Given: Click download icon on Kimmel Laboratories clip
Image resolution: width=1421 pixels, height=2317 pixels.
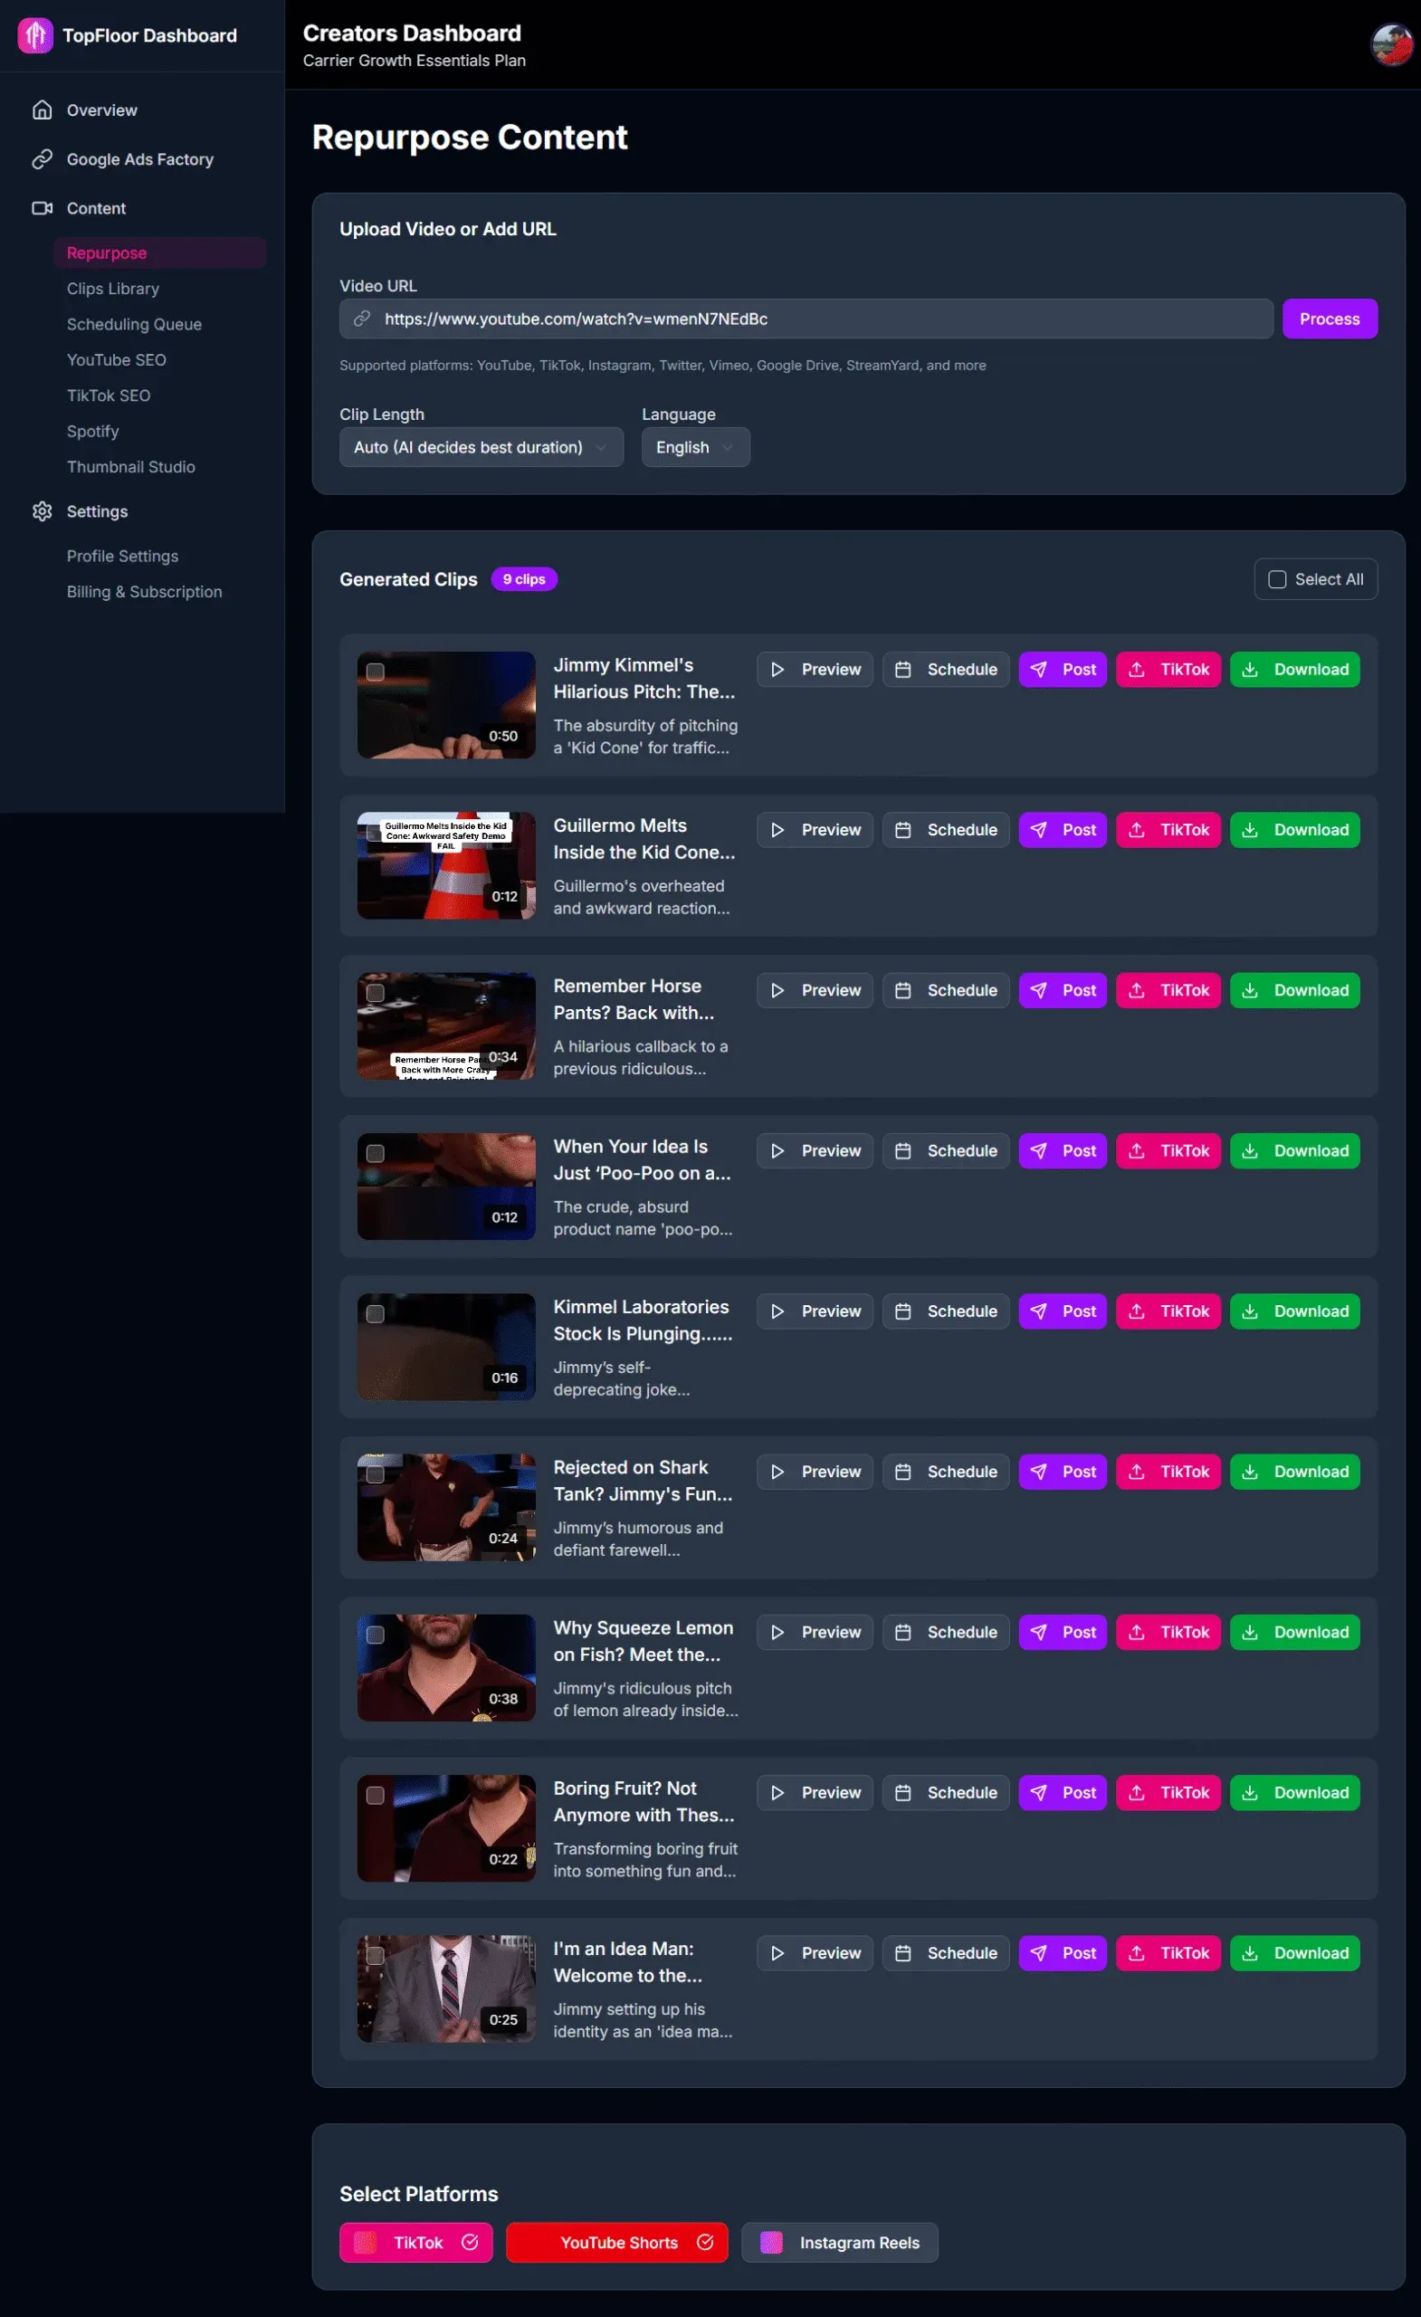Looking at the screenshot, I should click(x=1250, y=1311).
